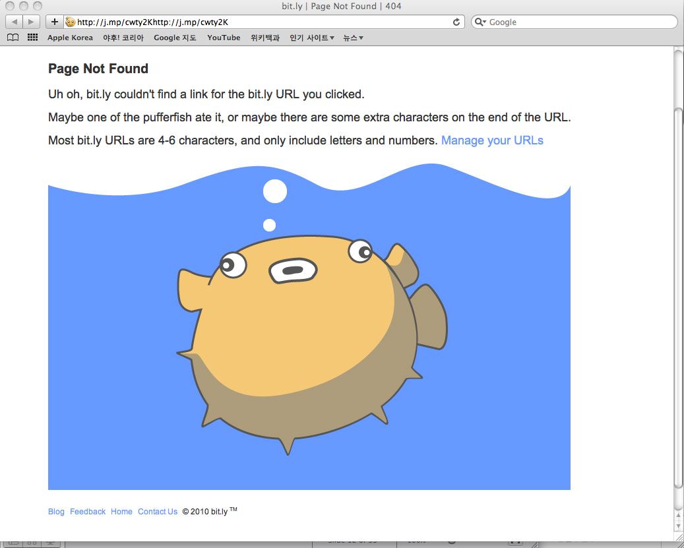The height and width of the screenshot is (548, 684).
Task: Click the pufferfish favicon in address bar
Action: click(x=70, y=22)
